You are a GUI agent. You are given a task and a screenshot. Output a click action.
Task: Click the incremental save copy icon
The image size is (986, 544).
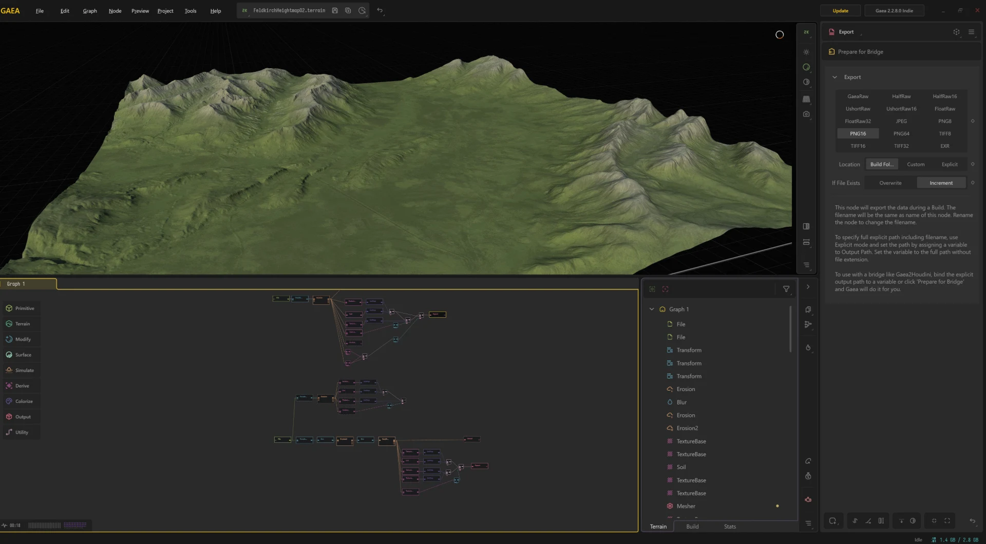coord(348,10)
